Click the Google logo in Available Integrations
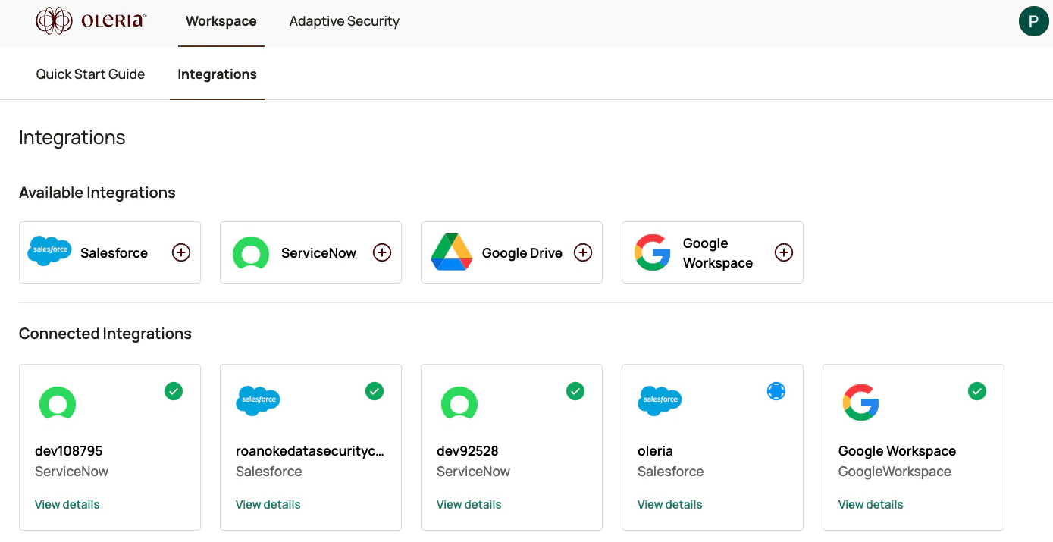 pos(653,252)
